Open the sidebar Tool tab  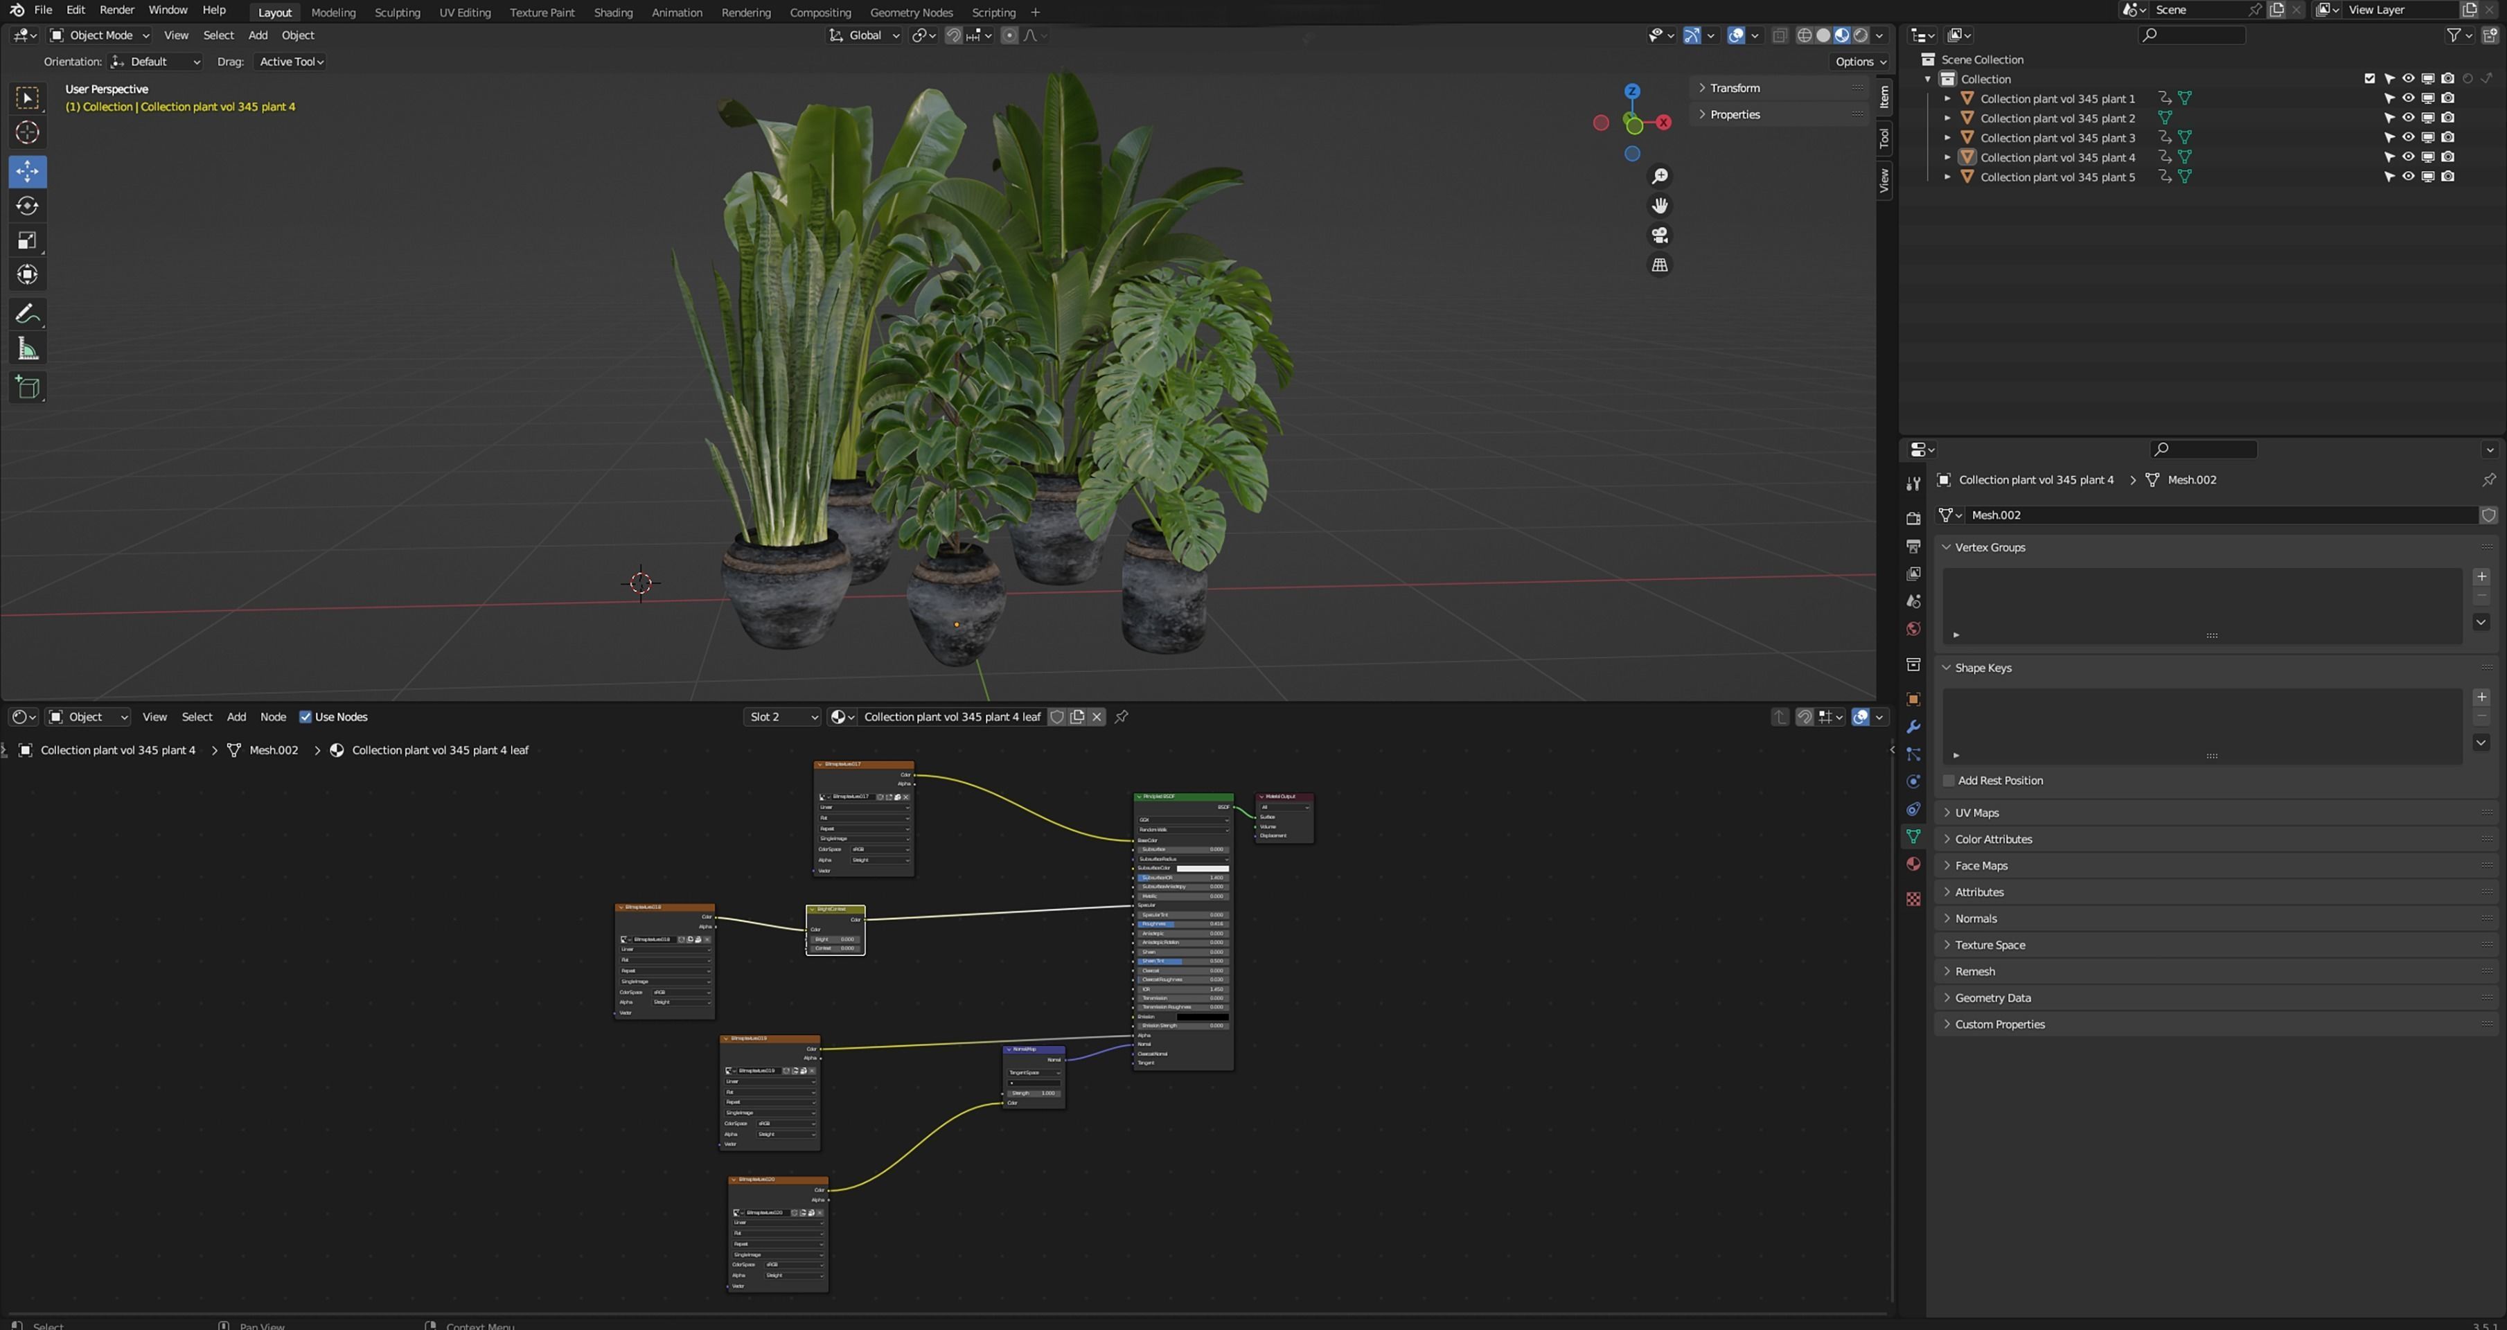[1884, 138]
